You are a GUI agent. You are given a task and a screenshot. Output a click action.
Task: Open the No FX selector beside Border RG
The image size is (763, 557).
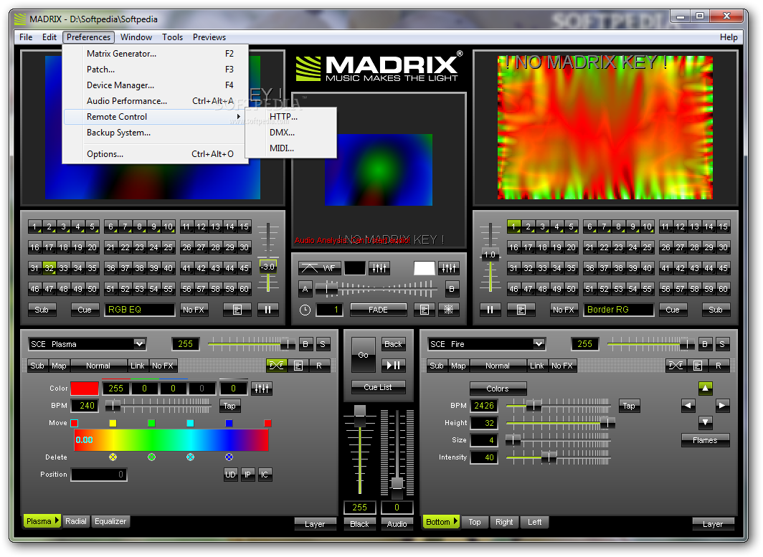[x=564, y=310]
